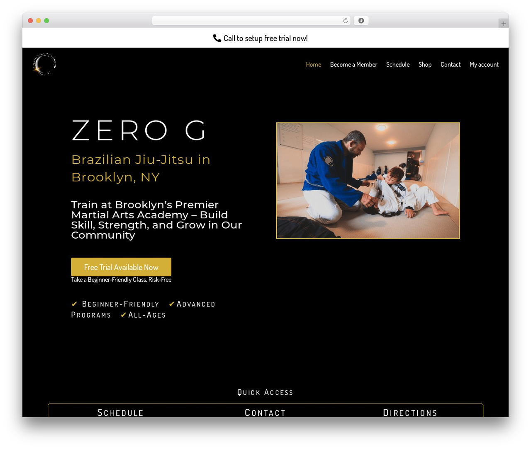Viewport: 531px width, 449px height.
Task: Go to Become a Member page
Action: tap(353, 65)
